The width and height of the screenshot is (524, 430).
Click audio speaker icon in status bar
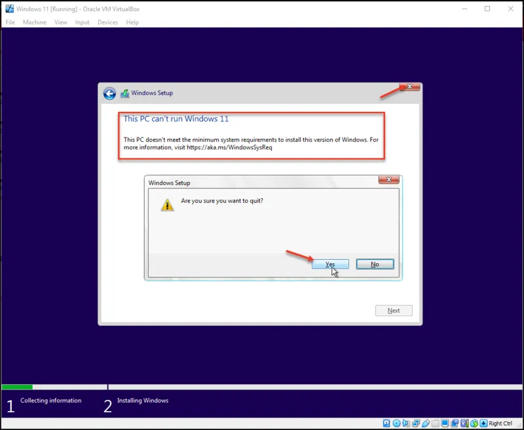[406, 423]
